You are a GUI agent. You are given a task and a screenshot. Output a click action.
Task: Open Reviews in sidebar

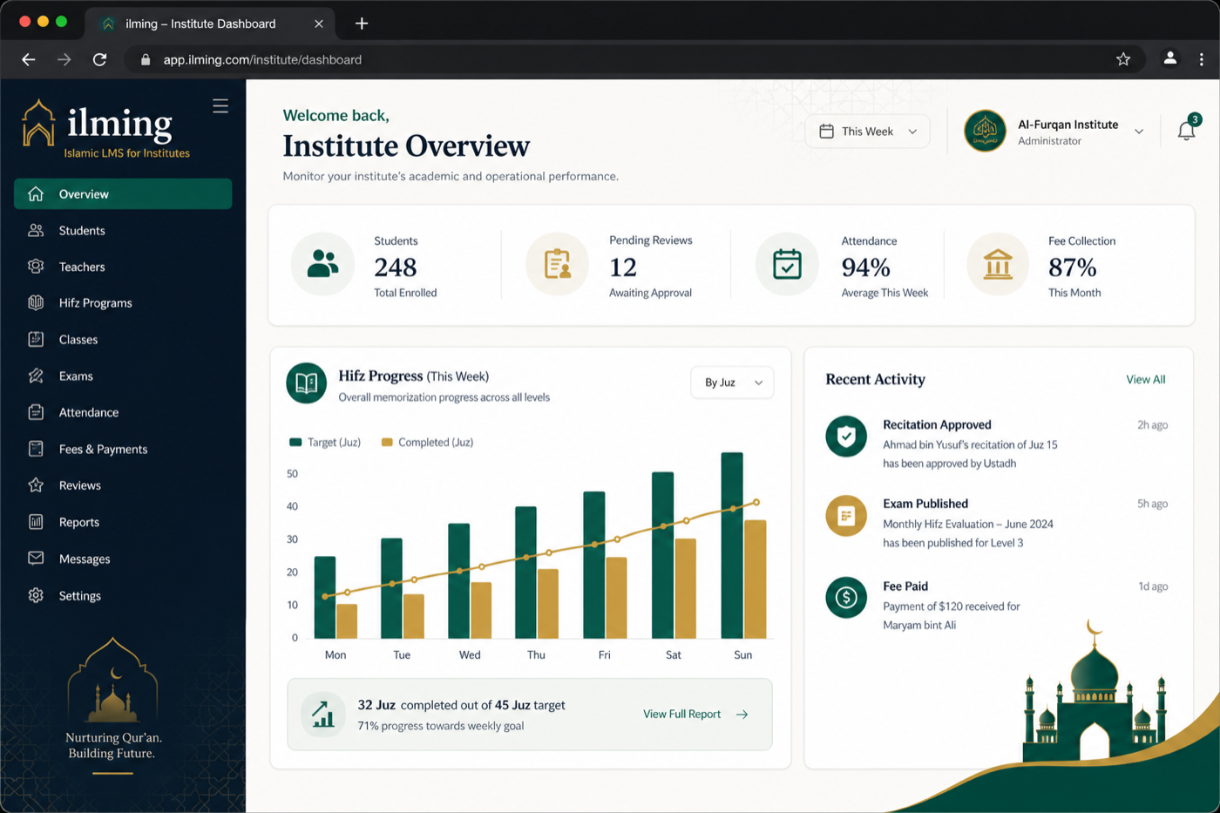pos(123,485)
